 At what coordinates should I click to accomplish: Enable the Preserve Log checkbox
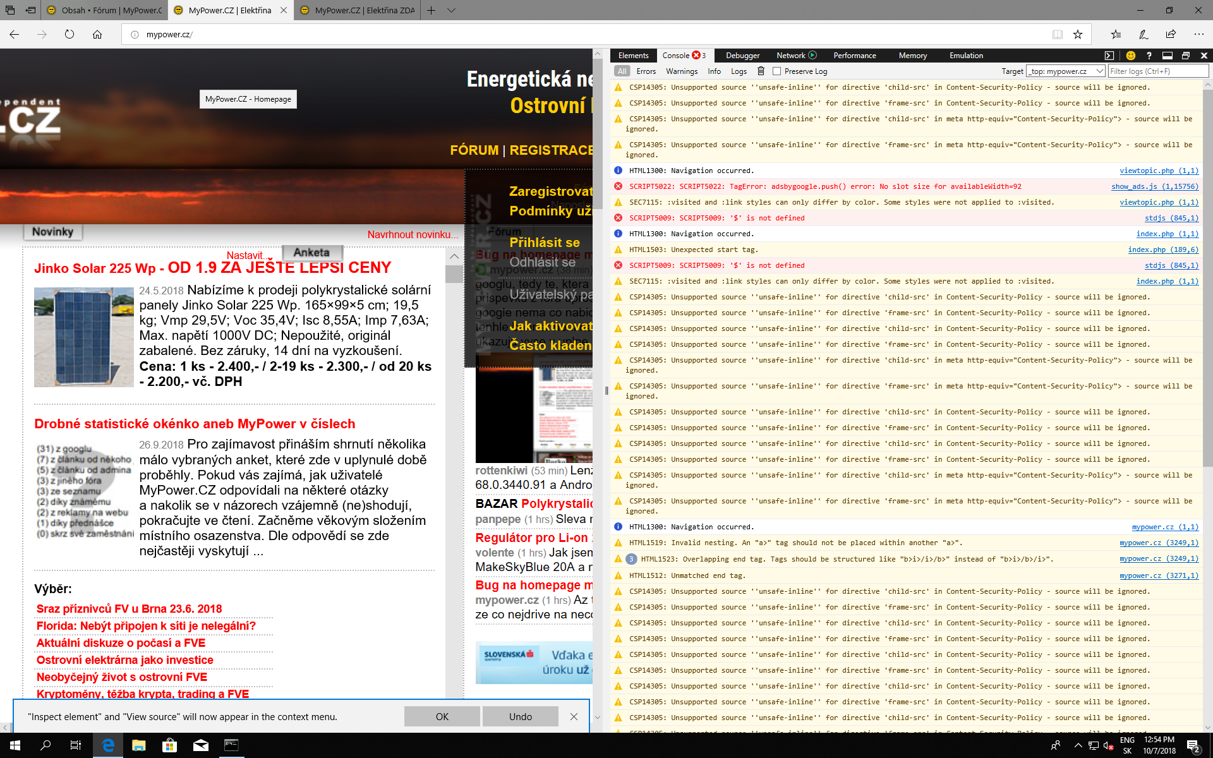(x=777, y=71)
